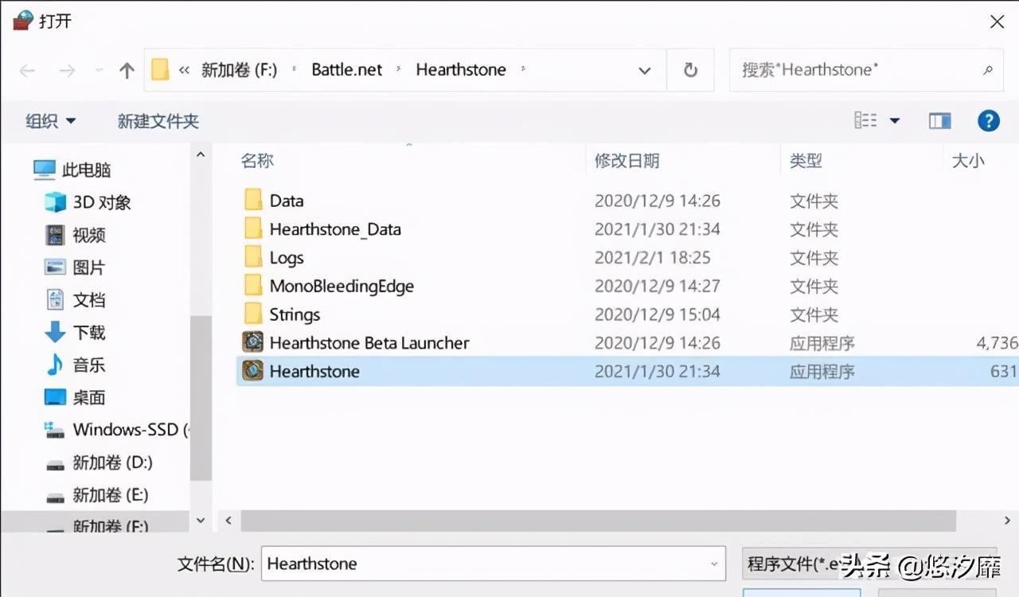This screenshot has width=1019, height=597.
Task: Click the 新建文件夹 button
Action: (x=158, y=121)
